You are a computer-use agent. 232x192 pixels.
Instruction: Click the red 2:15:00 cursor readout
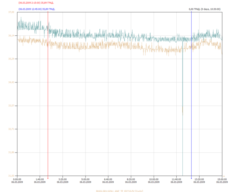click(x=36, y=3)
